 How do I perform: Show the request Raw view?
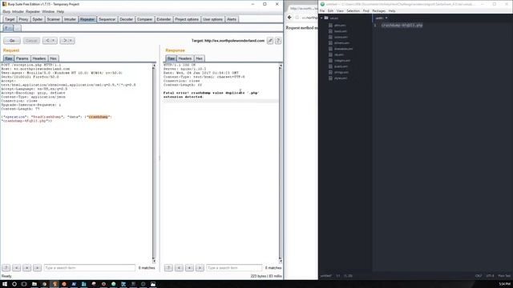[x=9, y=58]
